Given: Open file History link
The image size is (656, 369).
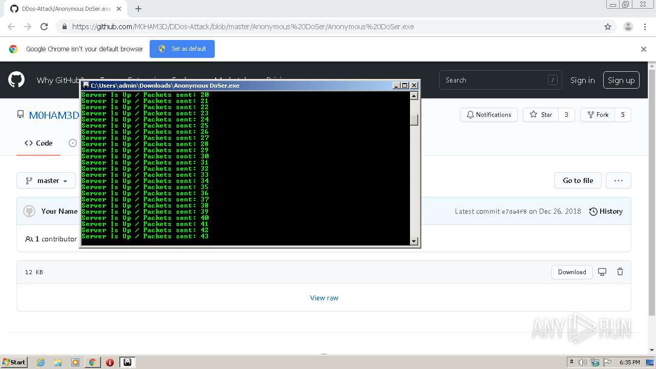Looking at the screenshot, I should 606,211.
